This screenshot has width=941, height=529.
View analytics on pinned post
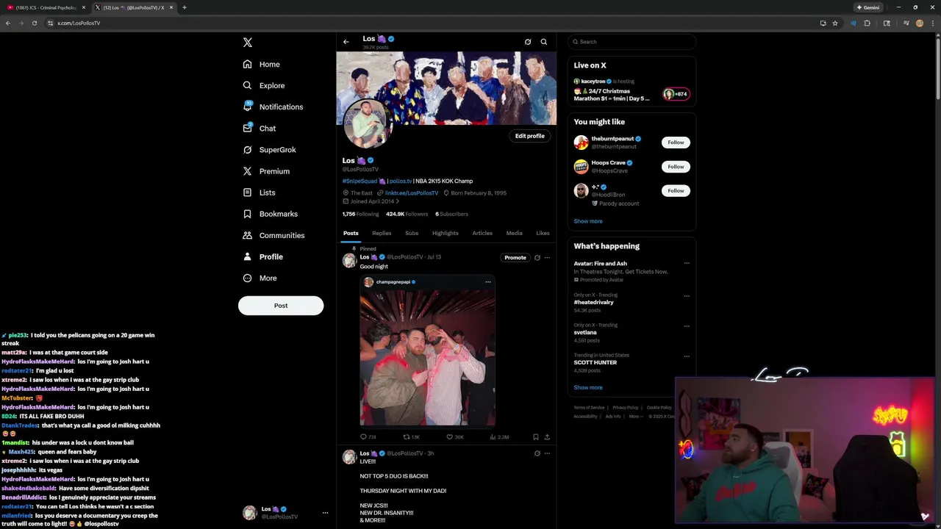[499, 437]
